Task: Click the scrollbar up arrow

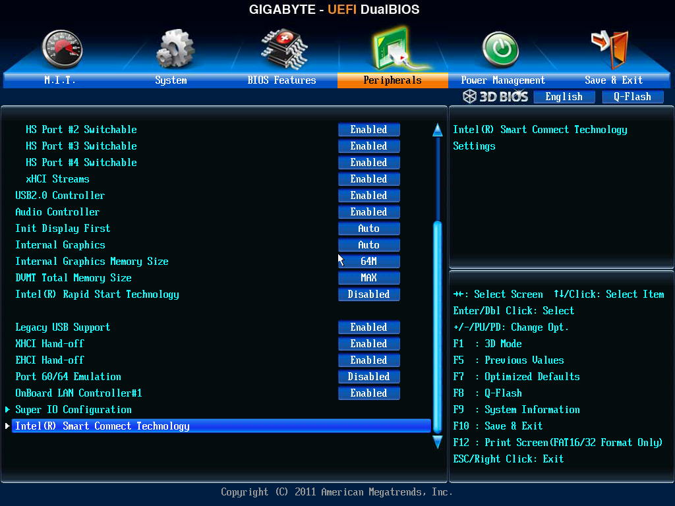Action: pos(438,130)
